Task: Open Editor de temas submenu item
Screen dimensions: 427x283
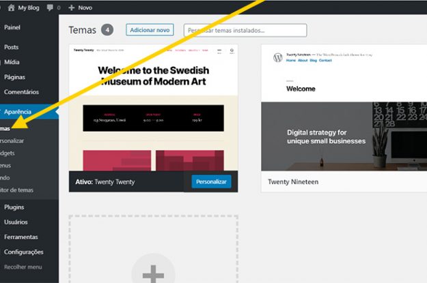Action: [16, 190]
